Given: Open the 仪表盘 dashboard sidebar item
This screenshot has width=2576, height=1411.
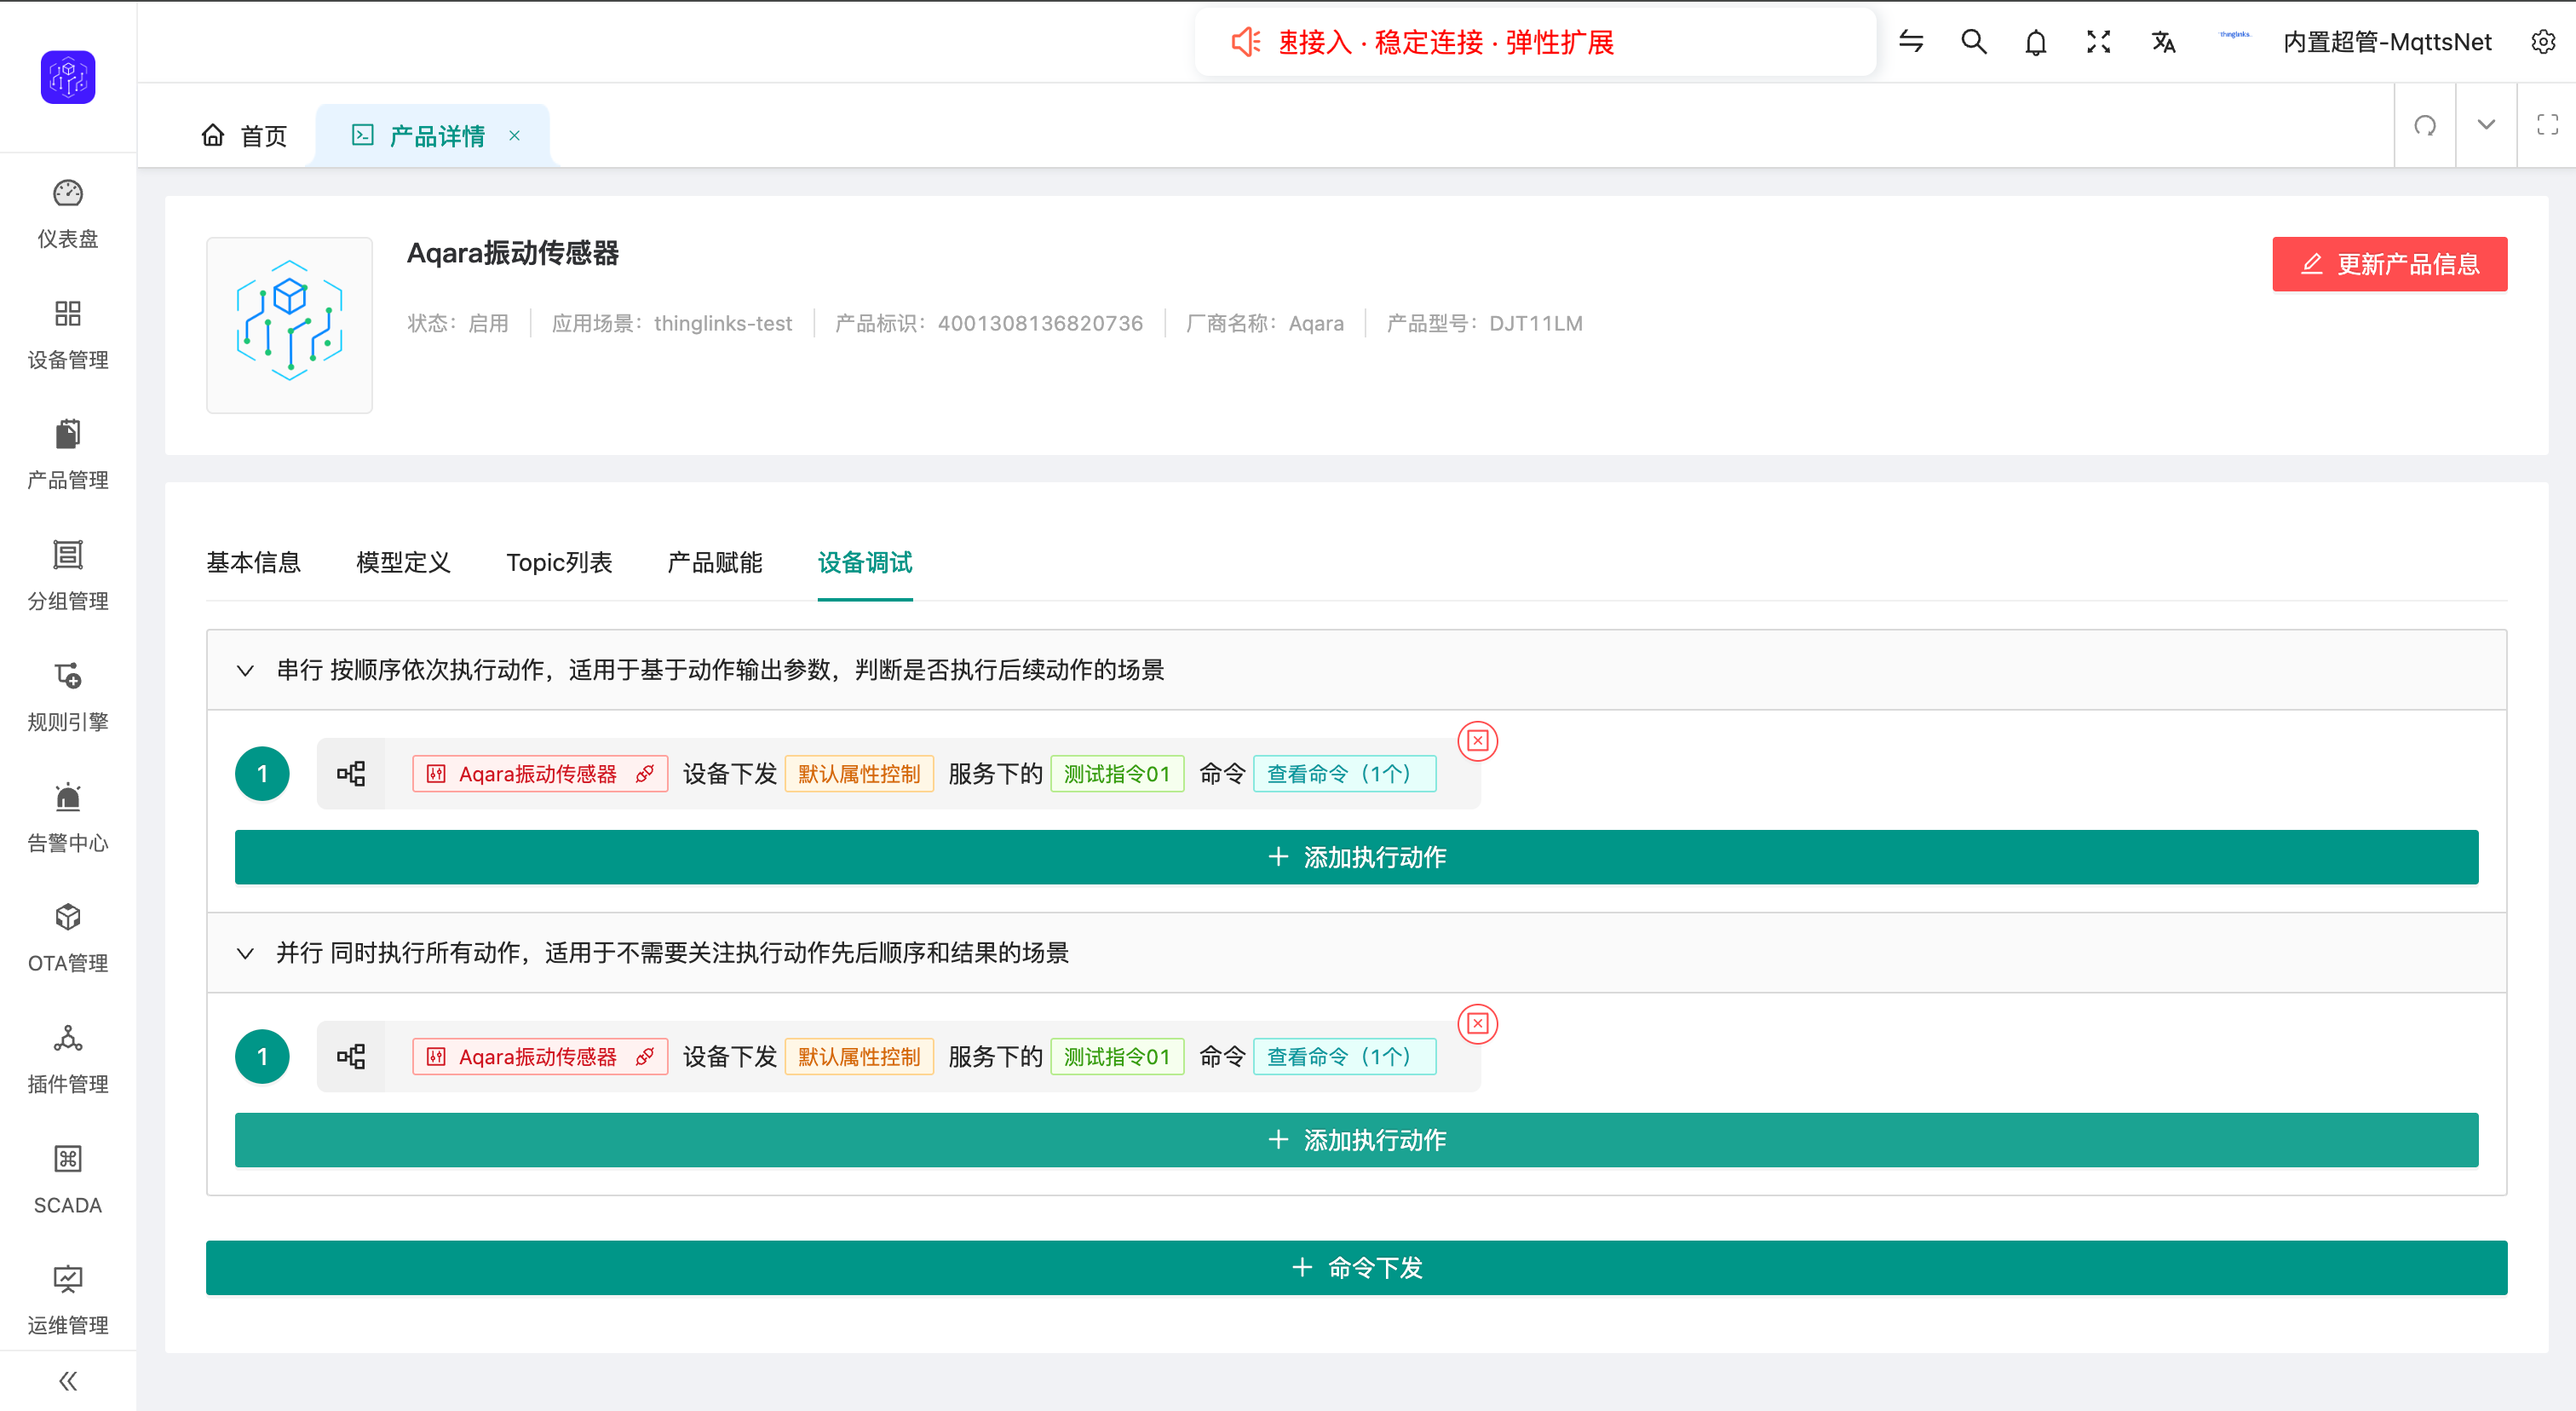Looking at the screenshot, I should (68, 213).
